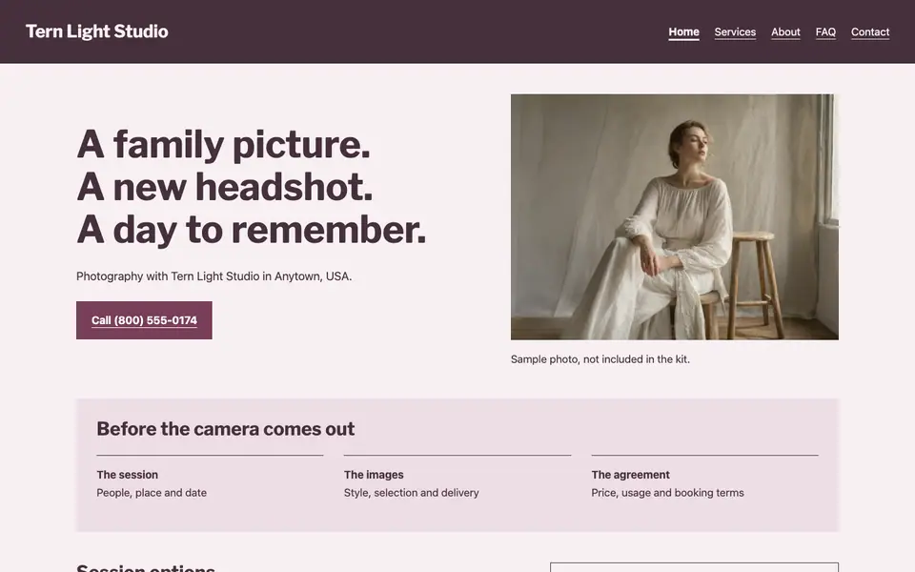This screenshot has width=915, height=572.
Task: Click the sample portrait photo
Action: (674, 217)
